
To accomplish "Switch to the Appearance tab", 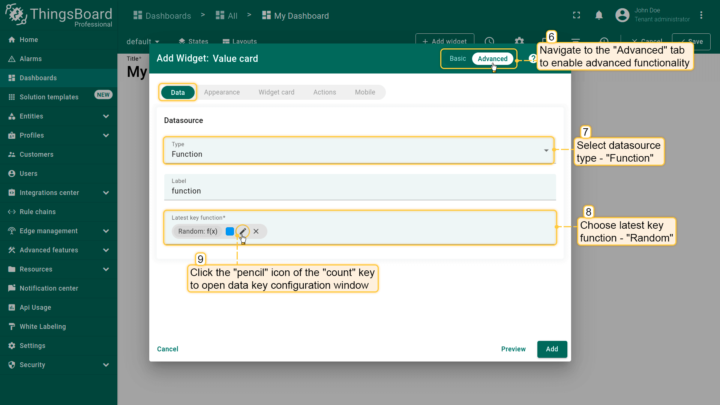I will tap(222, 92).
